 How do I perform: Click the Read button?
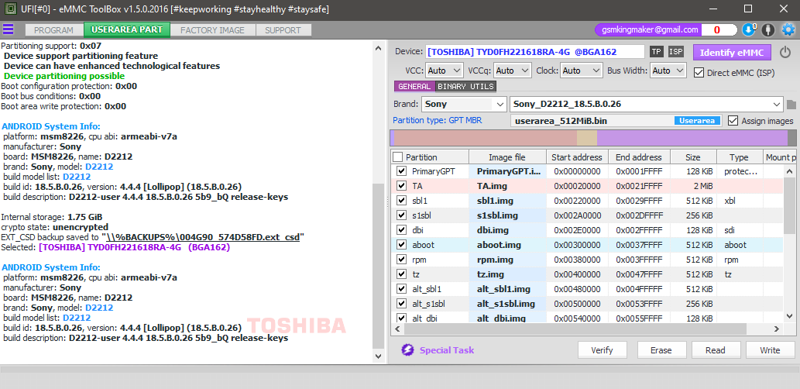tap(716, 350)
